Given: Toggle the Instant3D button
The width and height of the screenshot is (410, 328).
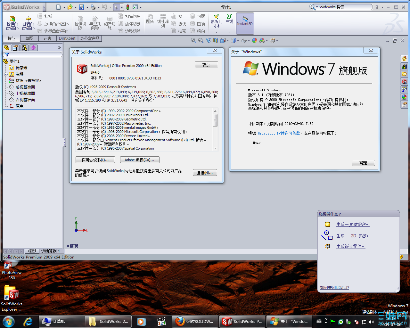Looking at the screenshot, I should point(245,23).
